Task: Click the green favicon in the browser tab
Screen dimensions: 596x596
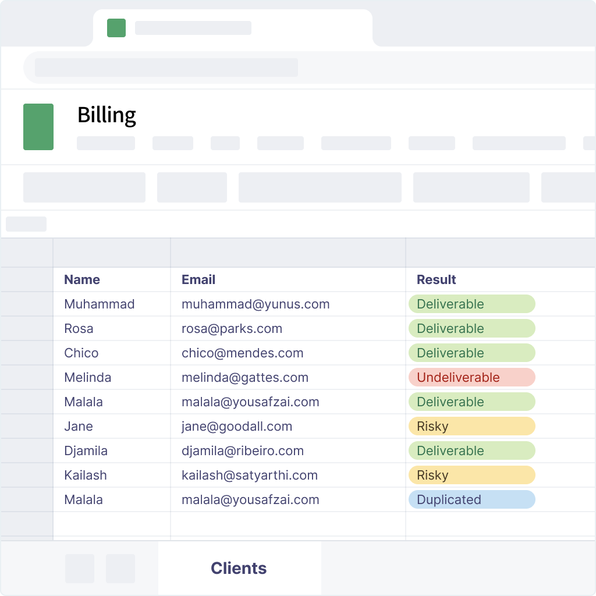Action: pos(116,28)
